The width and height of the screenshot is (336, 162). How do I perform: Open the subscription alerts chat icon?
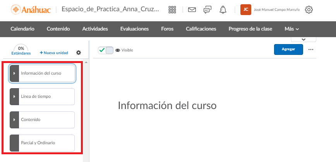coord(207,10)
